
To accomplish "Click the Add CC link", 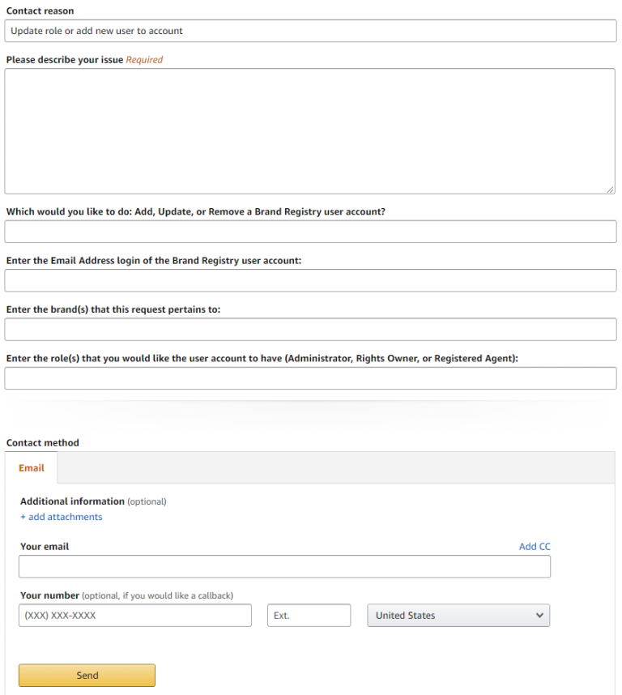I will [x=535, y=546].
